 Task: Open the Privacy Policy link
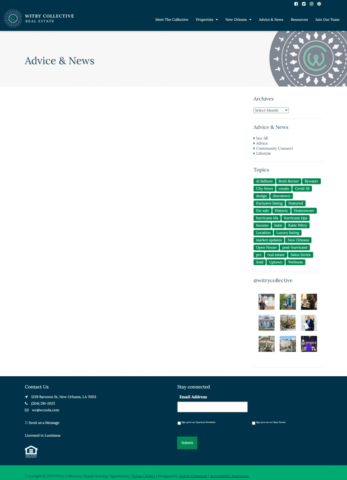(x=144, y=476)
